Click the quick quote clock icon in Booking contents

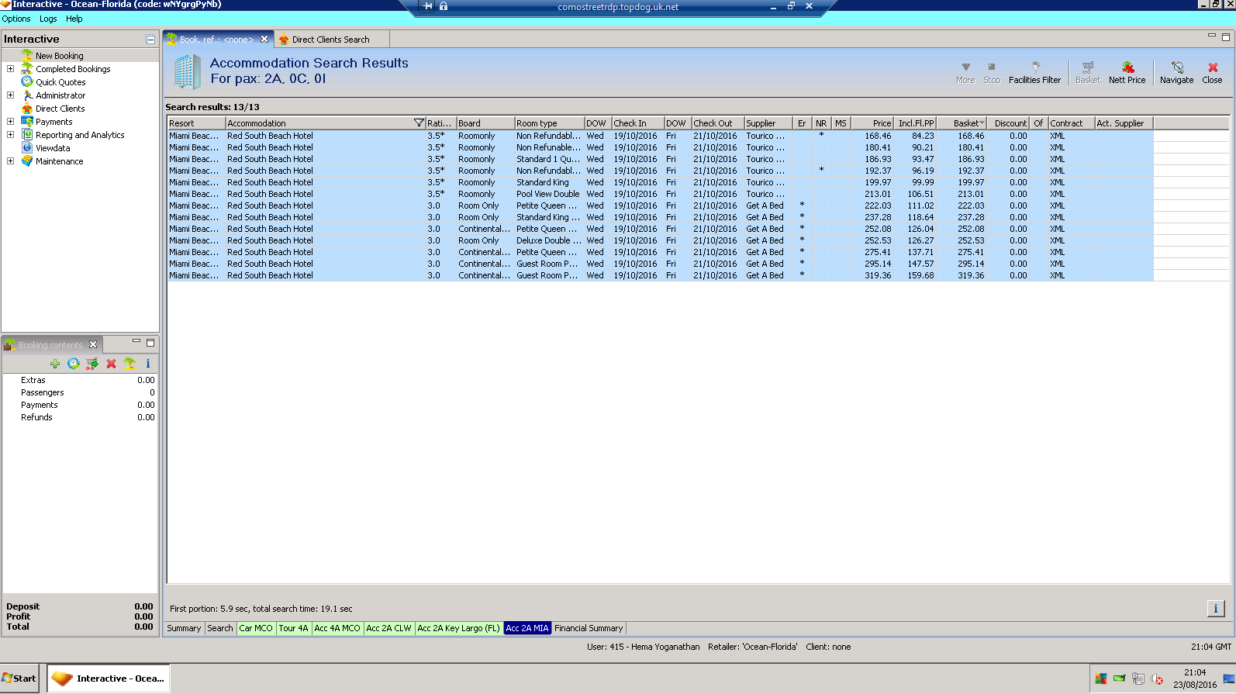(74, 364)
